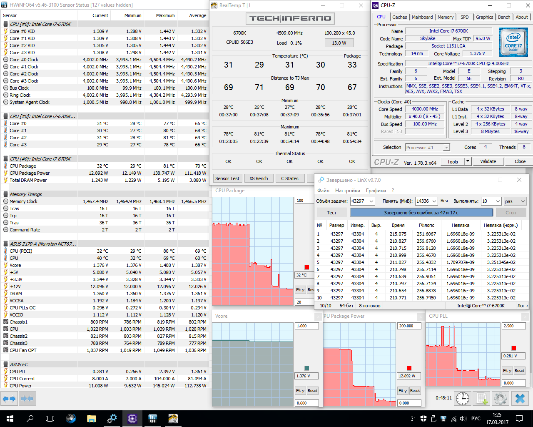Switch to HWiNFO taskbar icon
This screenshot has height=427, width=533.
153,419
